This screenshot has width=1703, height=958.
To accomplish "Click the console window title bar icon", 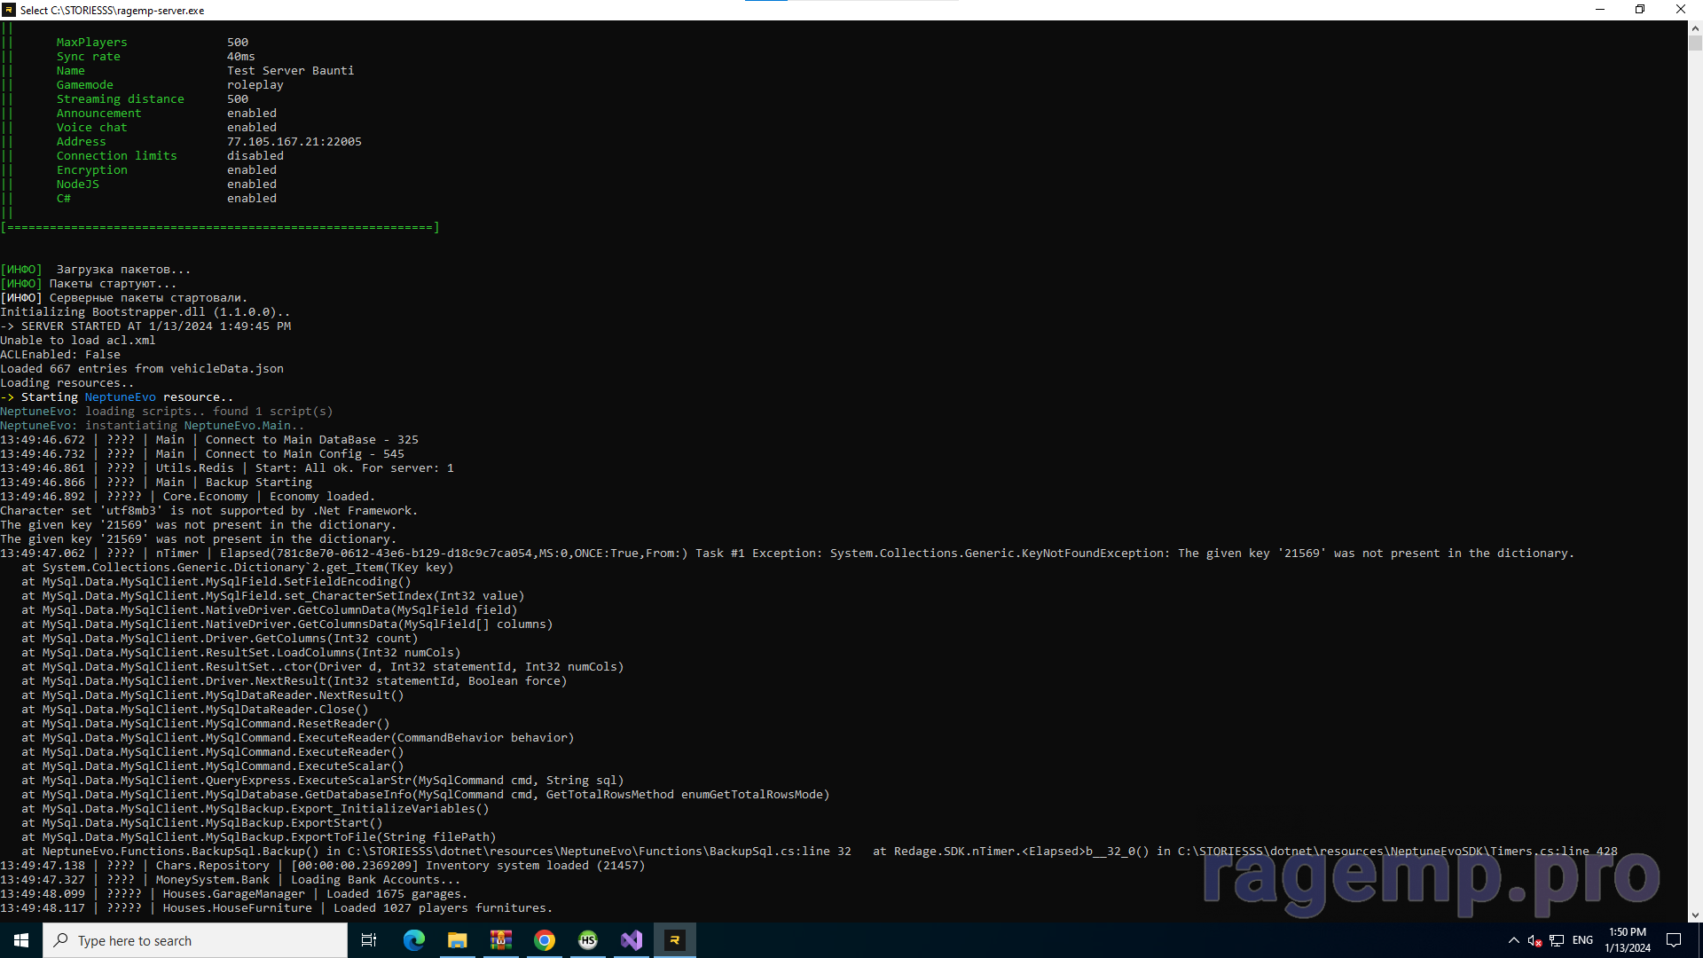I will pos(9,10).
